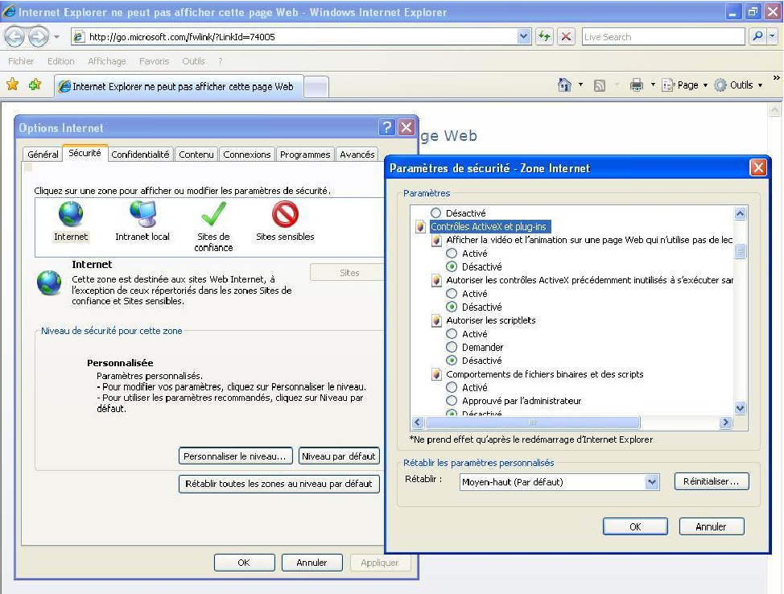Click shield icon beside Comportements de fichiers binaires
The image size is (784, 594).
(x=436, y=374)
